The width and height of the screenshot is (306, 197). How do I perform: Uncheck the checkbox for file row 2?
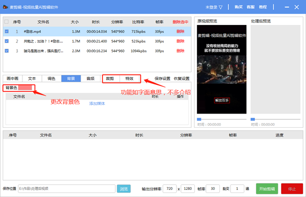[x=7, y=41]
